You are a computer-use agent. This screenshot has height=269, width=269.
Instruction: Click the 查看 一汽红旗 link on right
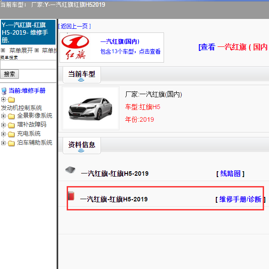[x=233, y=47]
